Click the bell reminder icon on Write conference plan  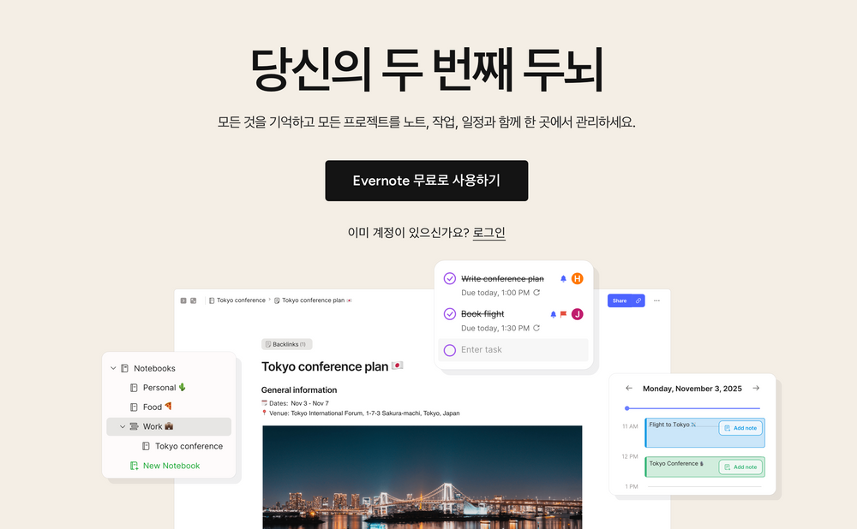click(x=564, y=279)
